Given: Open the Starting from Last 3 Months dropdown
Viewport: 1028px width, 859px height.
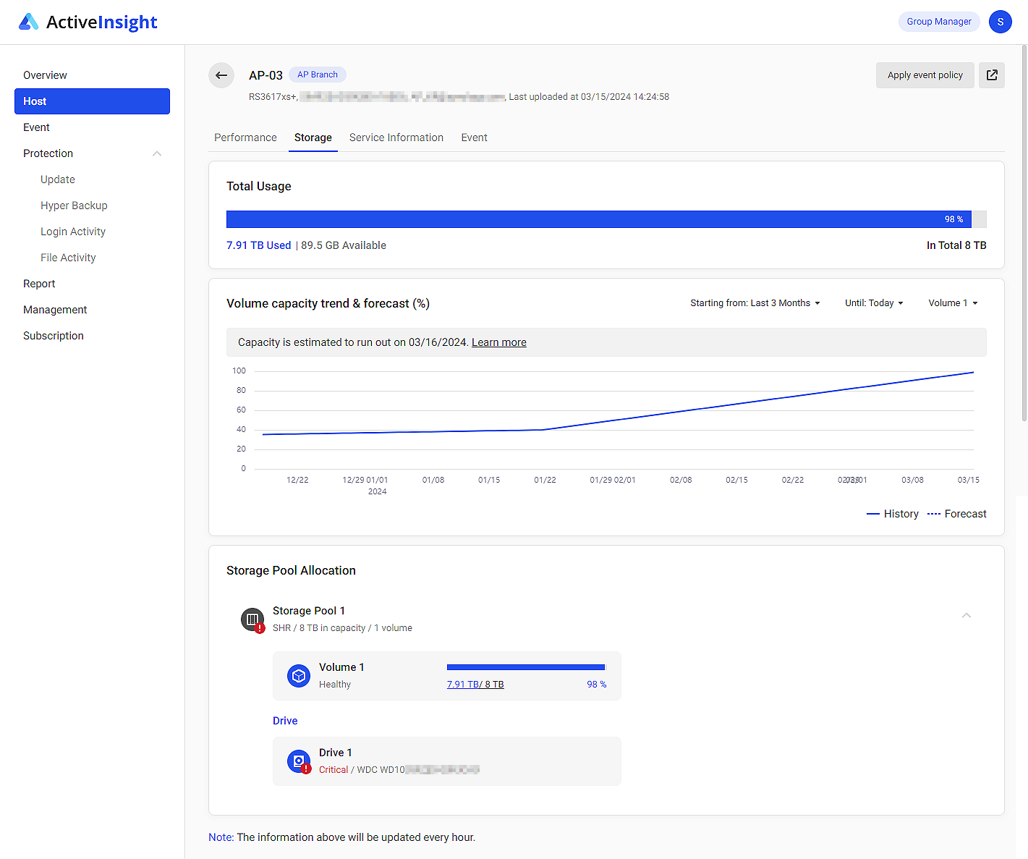Looking at the screenshot, I should (755, 303).
